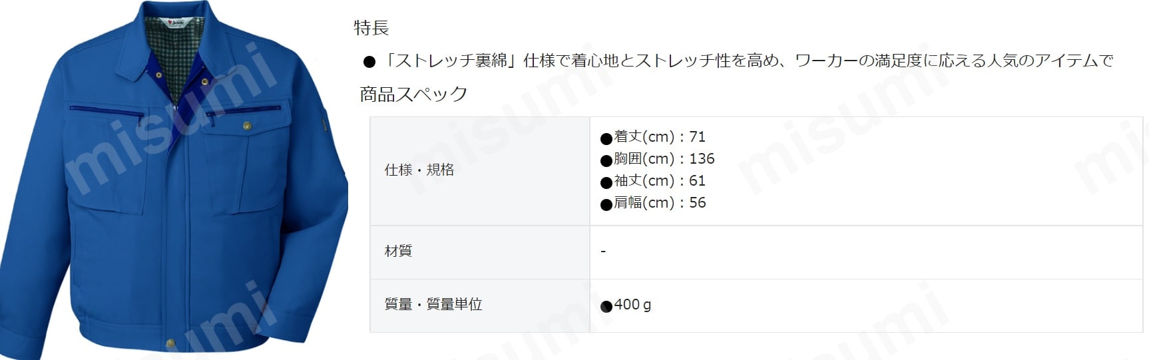Image resolution: width=1149 pixels, height=360 pixels.
Task: Select the 特長 heading
Action: coord(371,28)
